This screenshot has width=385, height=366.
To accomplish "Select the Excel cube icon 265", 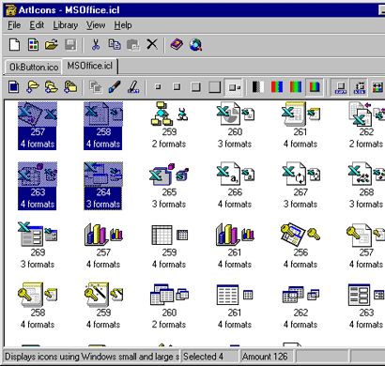I will coord(169,186).
